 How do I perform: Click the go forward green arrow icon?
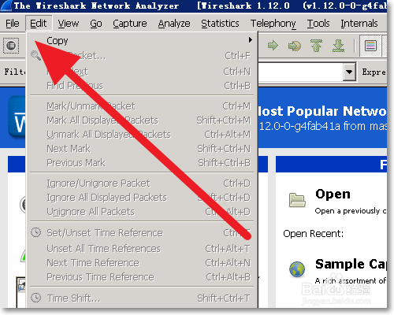pos(273,46)
